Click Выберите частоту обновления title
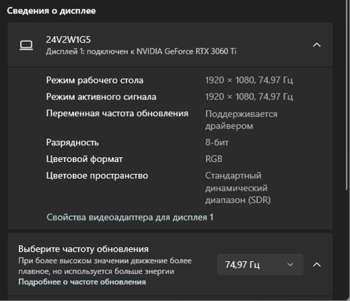 pyautogui.click(x=83, y=249)
